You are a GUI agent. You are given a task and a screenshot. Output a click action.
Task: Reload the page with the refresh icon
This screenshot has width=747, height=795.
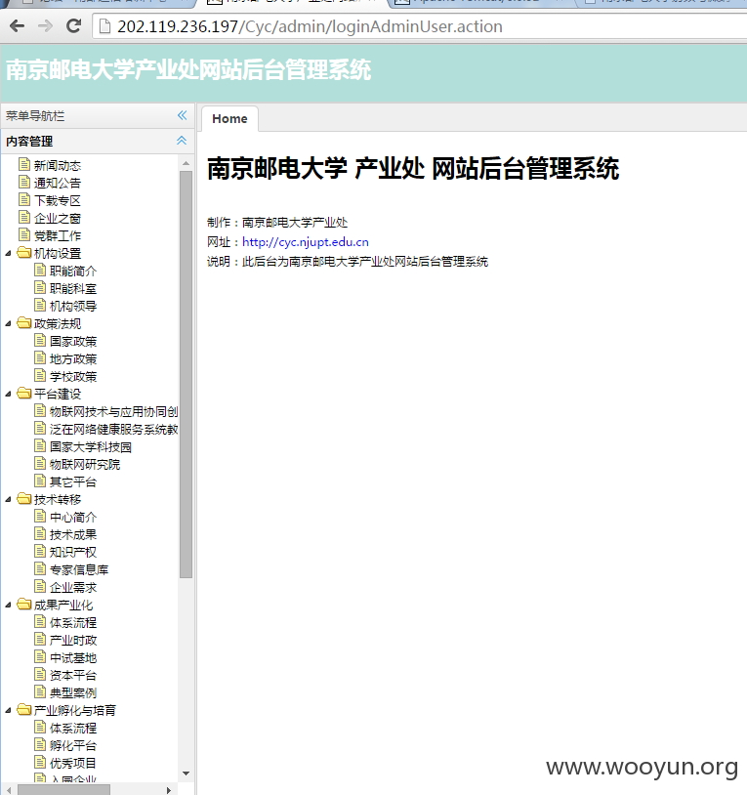click(x=74, y=25)
